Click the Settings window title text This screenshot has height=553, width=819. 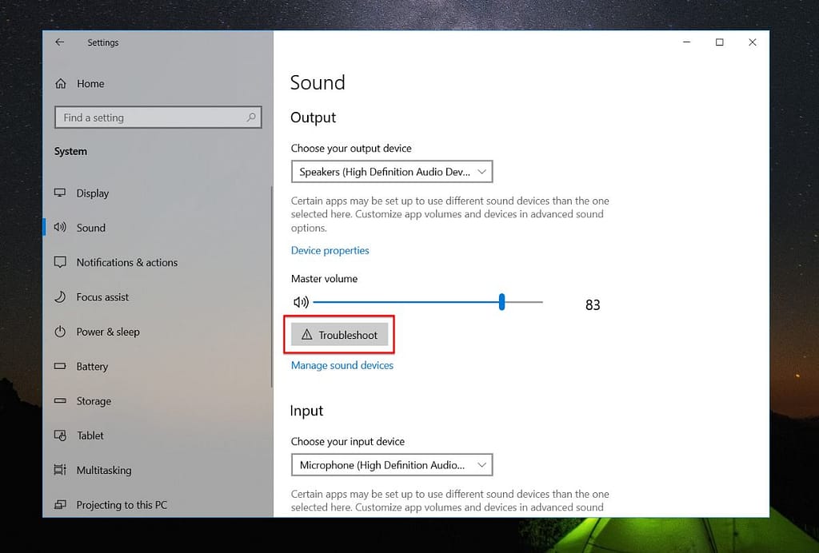pos(103,42)
